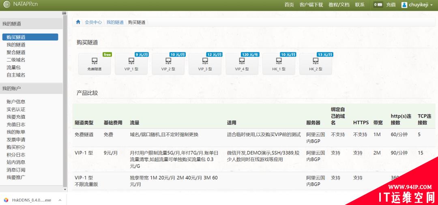
Task: Click the HTTPS column header
Action: pyautogui.click(x=361, y=123)
